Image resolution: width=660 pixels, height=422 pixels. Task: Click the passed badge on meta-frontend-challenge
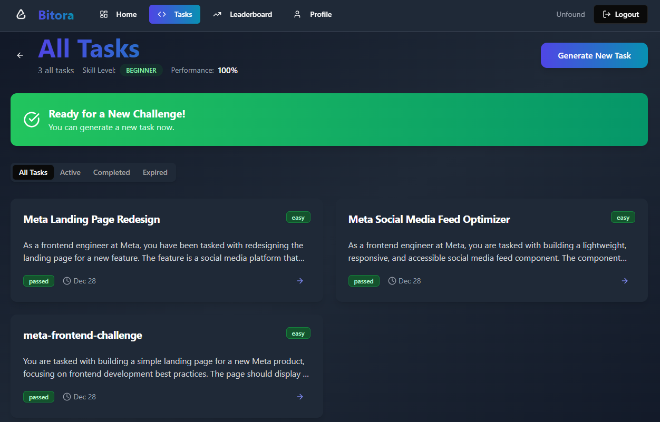pyautogui.click(x=38, y=397)
